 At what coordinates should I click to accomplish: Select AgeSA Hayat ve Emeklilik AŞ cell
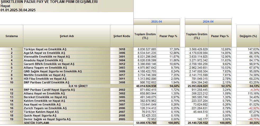[x=67, y=53]
